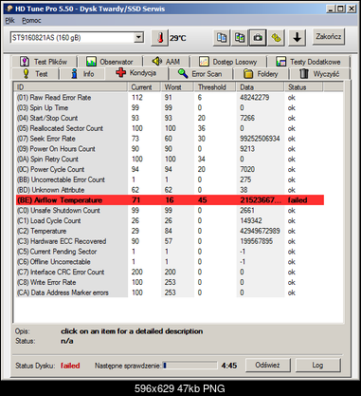Select the failed Airflow Temperature row
361x396 pixels.
(x=170, y=200)
